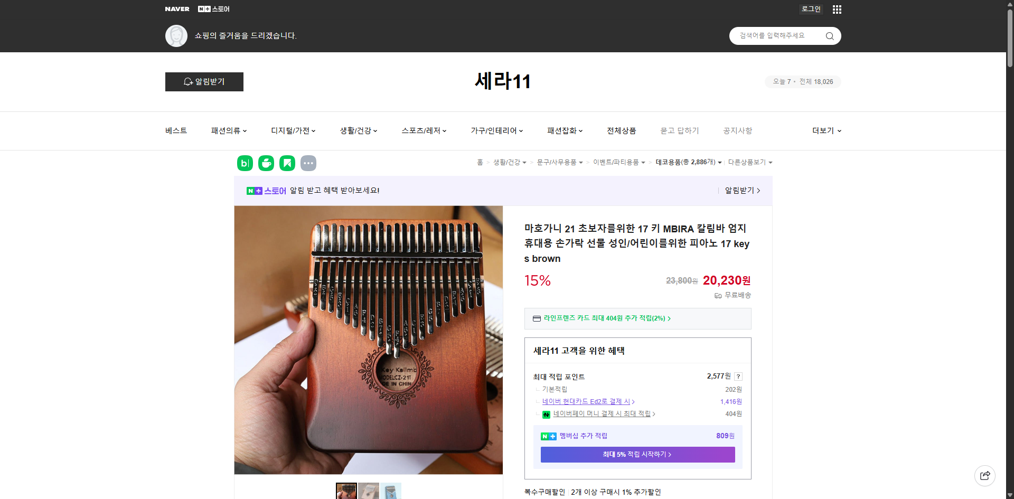Click the 알림받기 button with bell icon

coord(204,82)
